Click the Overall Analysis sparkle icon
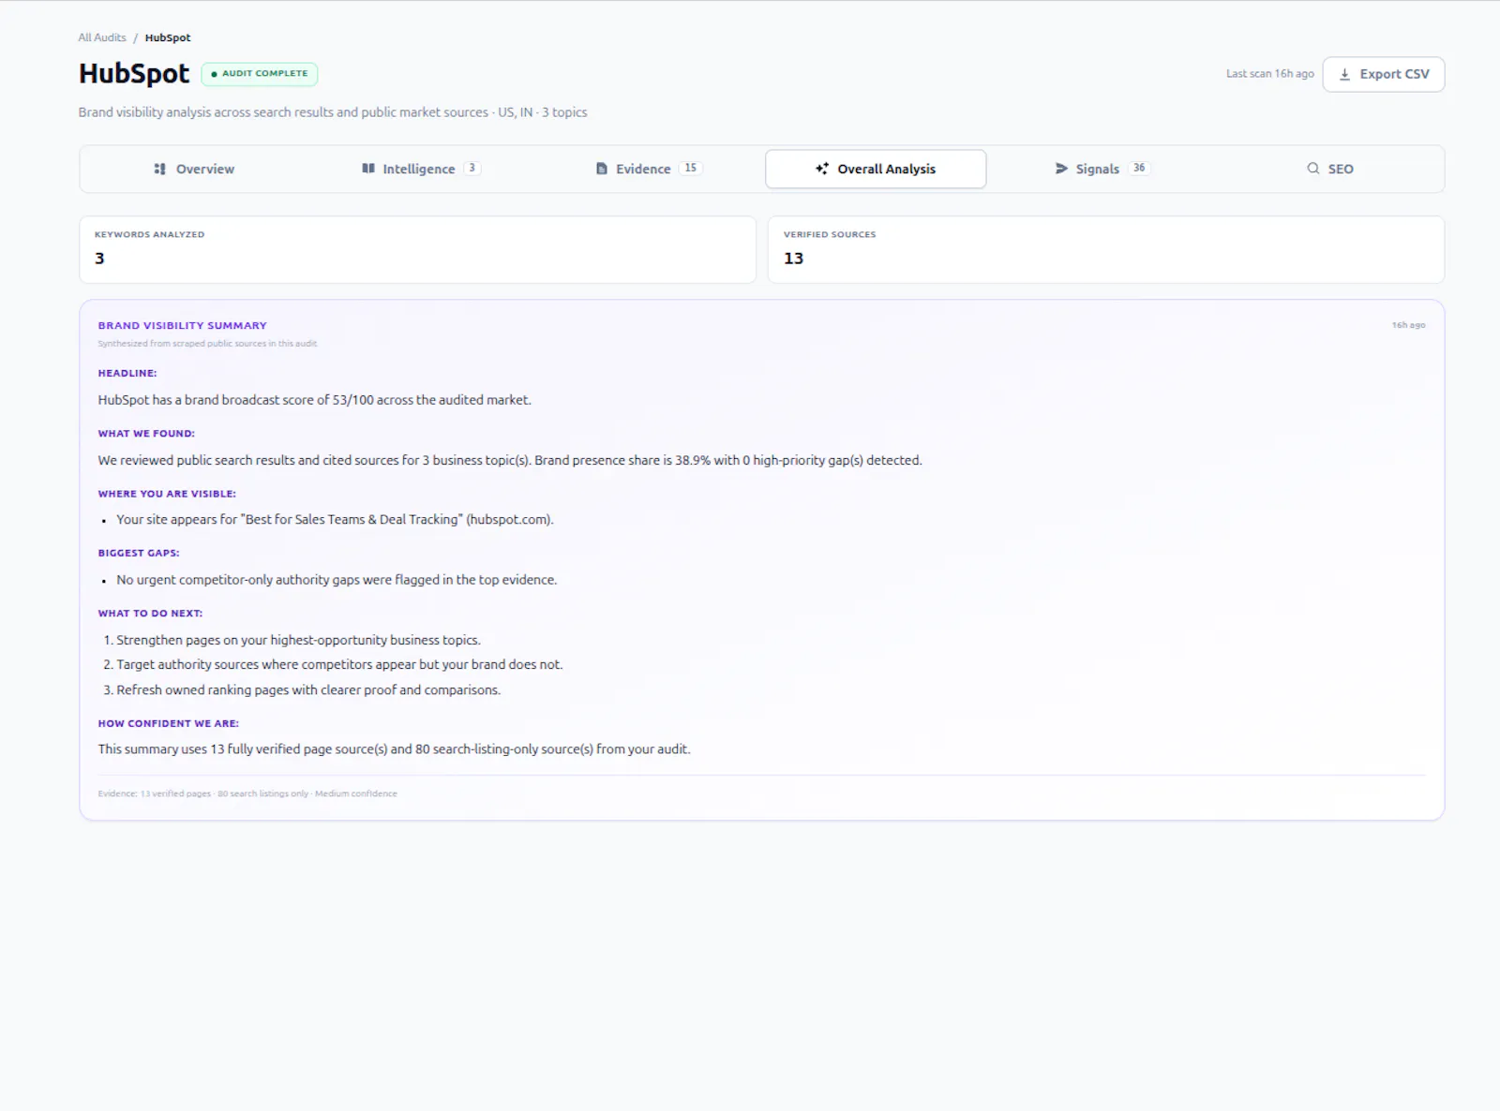1500x1111 pixels. [822, 169]
